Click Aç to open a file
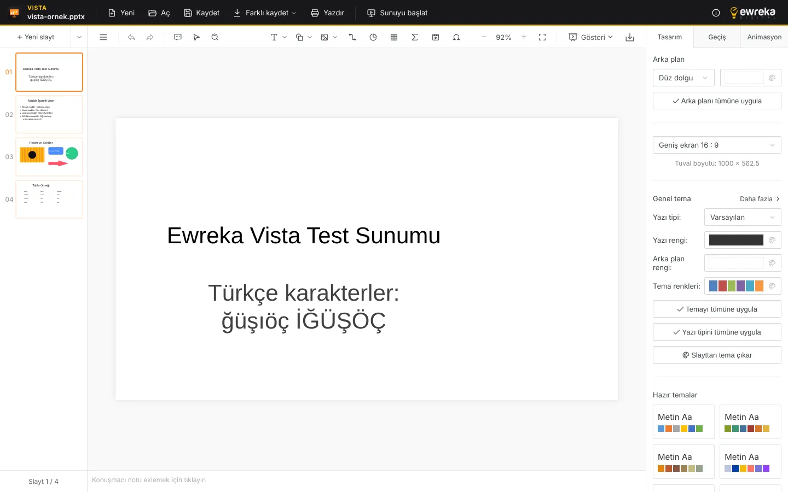The width and height of the screenshot is (788, 492). 159,13
